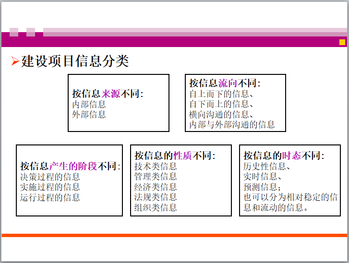
Task: Click the purple word 流向 in the heading
Action: pos(228,84)
